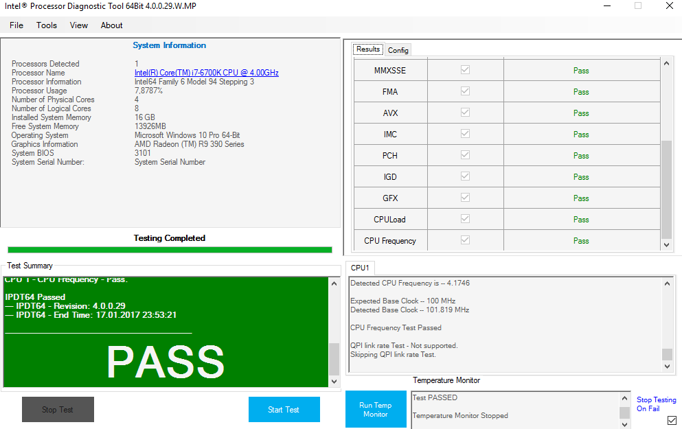Click the results table scrollbar thumb

[x=666, y=189]
